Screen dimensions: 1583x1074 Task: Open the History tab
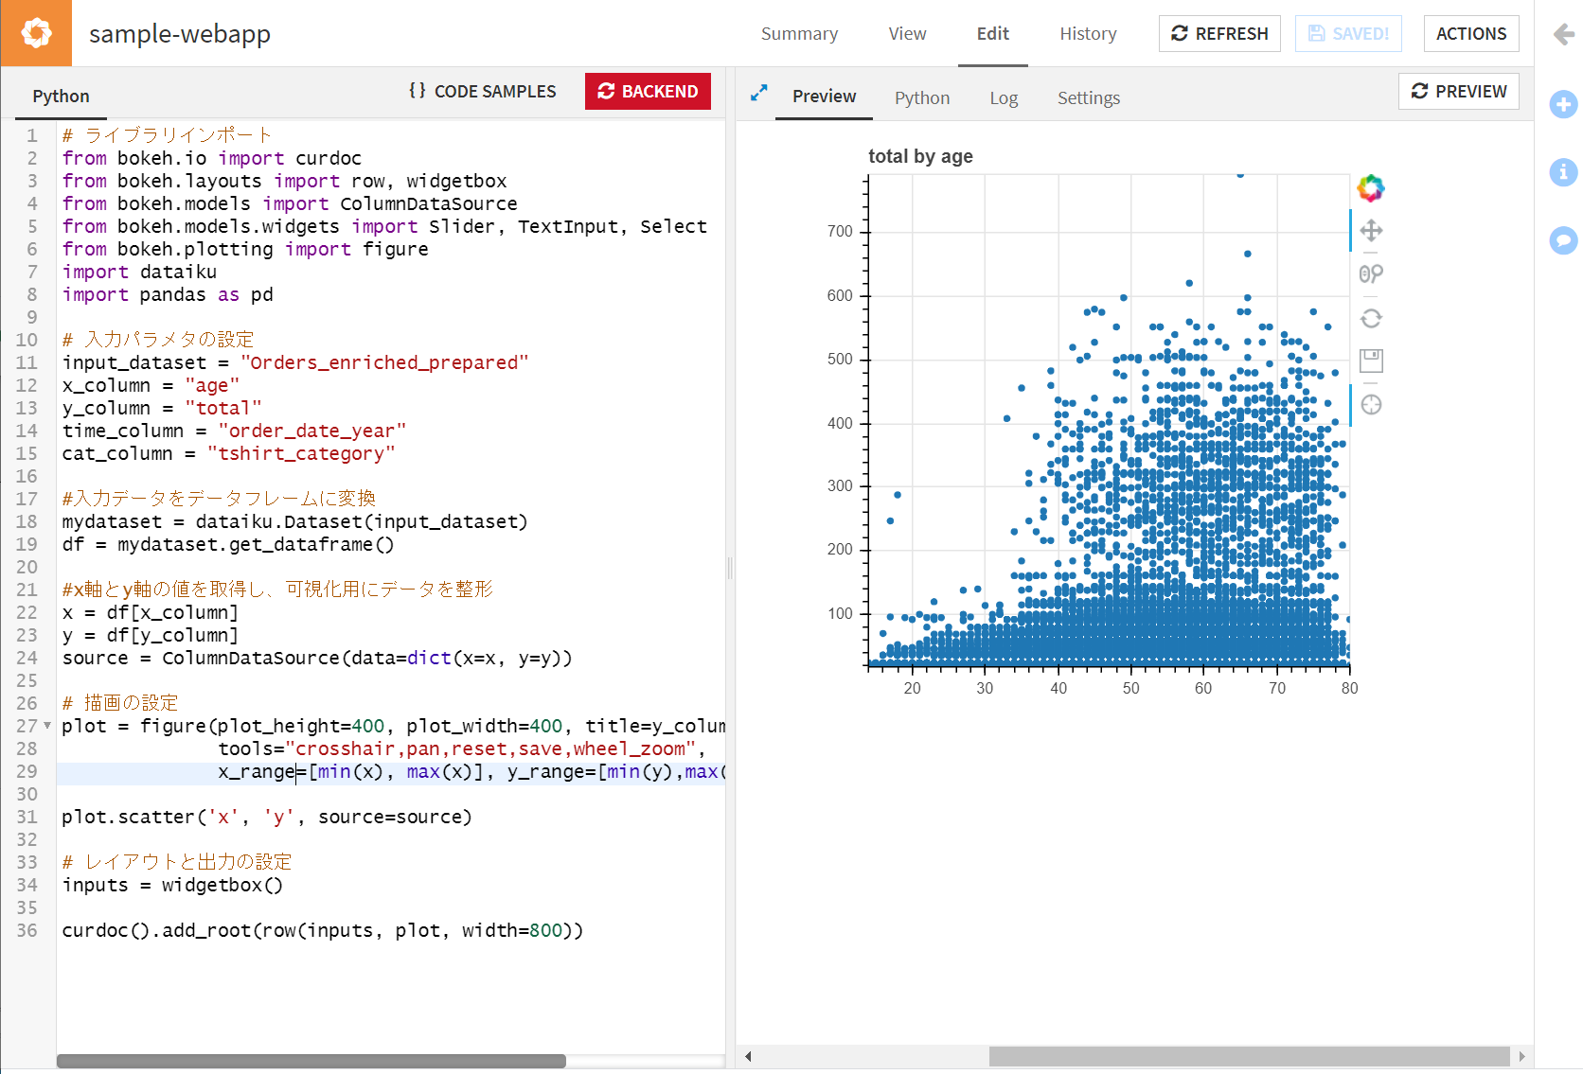click(1088, 34)
